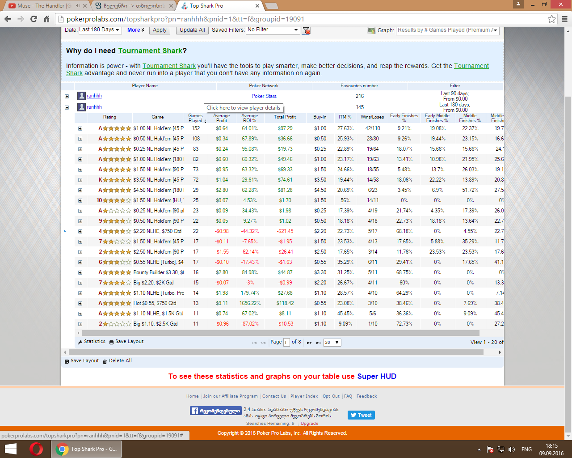Click the delete saved filter icon
This screenshot has width=572, height=458.
tap(306, 30)
